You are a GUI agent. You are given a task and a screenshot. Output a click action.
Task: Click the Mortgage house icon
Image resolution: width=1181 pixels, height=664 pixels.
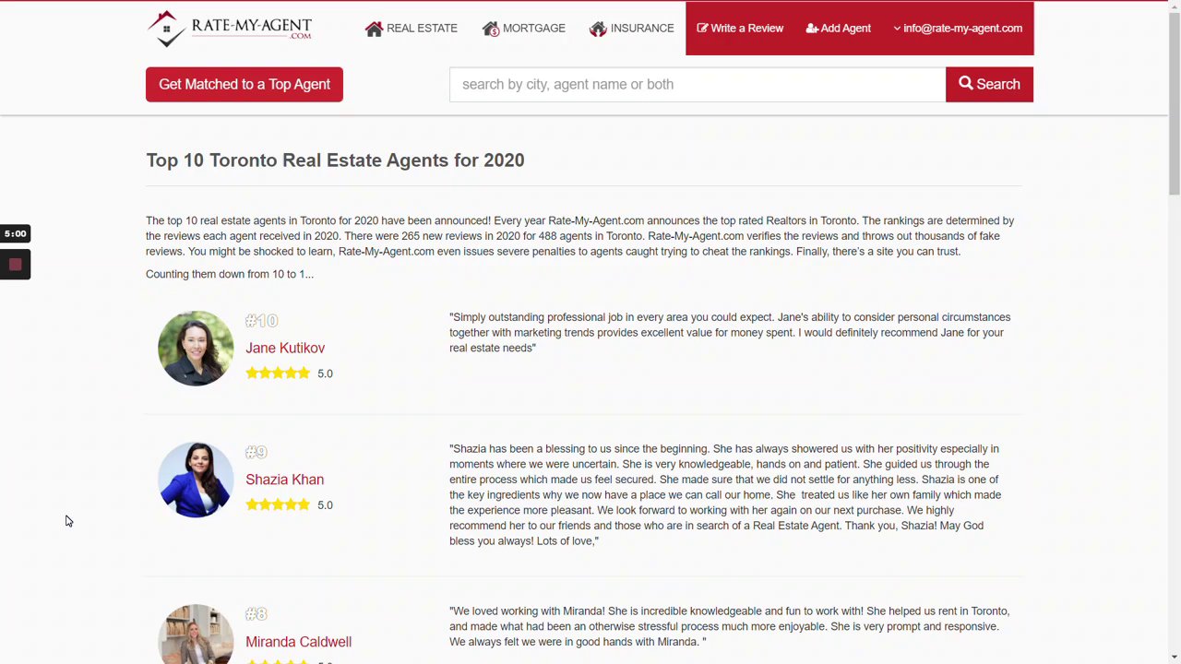coord(491,29)
